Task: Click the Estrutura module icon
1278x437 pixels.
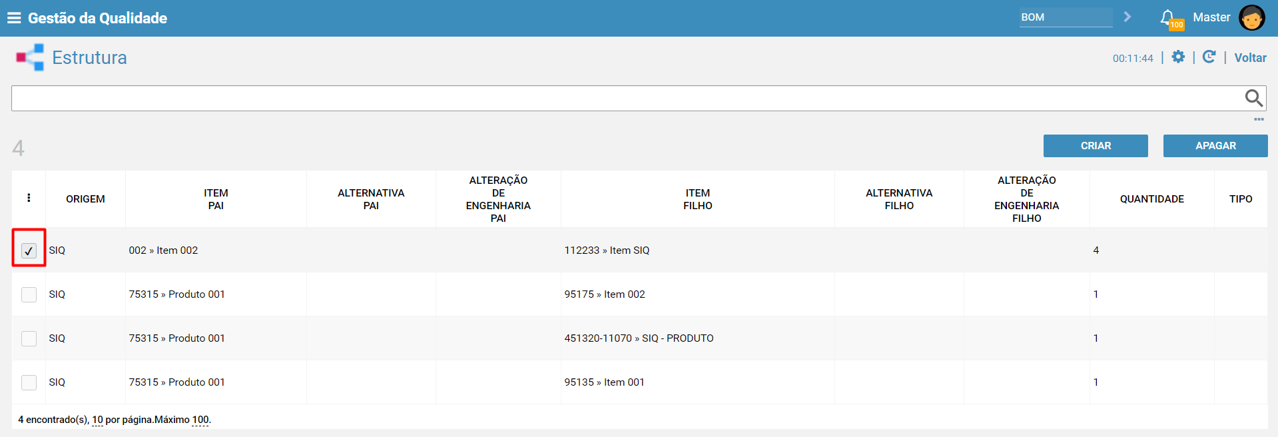Action: [30, 57]
